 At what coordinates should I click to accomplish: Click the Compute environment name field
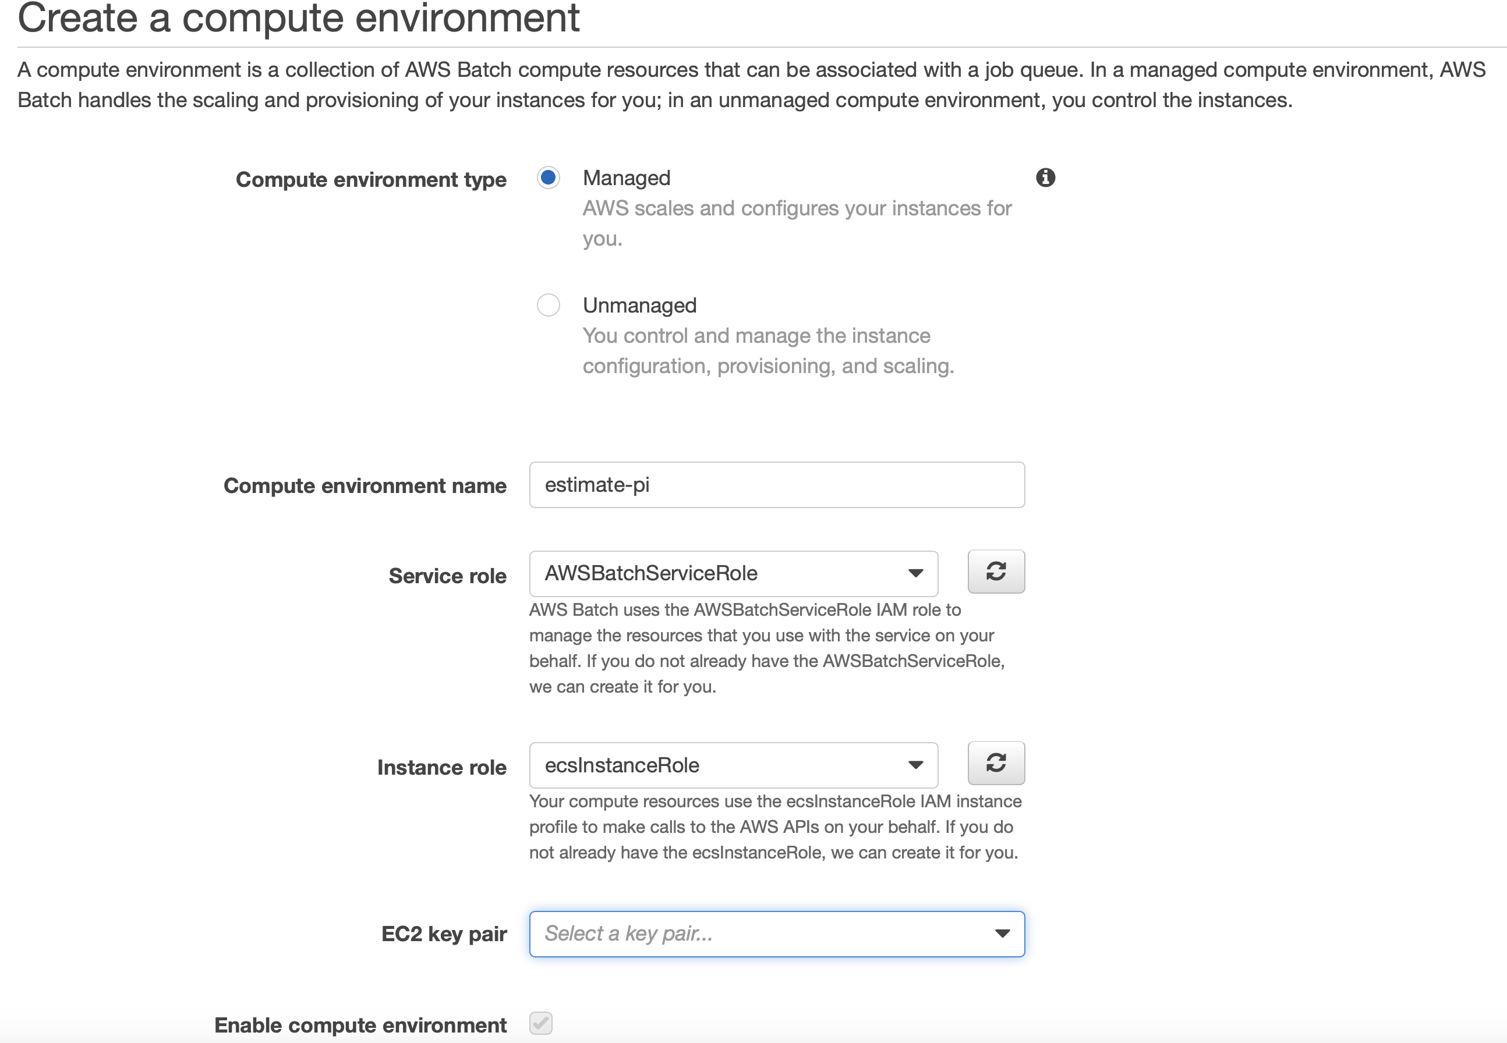point(777,485)
